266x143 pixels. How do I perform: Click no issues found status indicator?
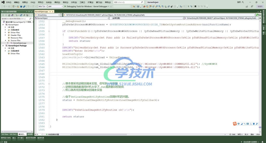[52, 134]
